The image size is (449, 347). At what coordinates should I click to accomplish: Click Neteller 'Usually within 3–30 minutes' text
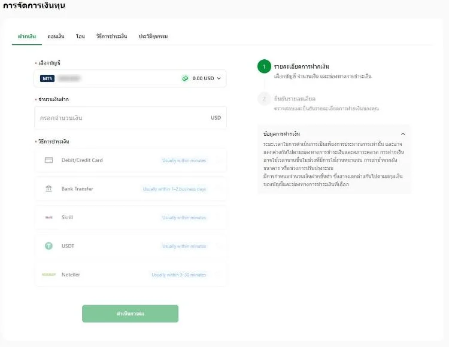click(178, 275)
